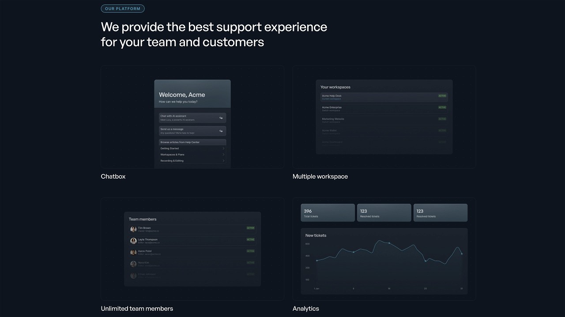Click ACTIVE badge on Marketing Website

pos(442,119)
